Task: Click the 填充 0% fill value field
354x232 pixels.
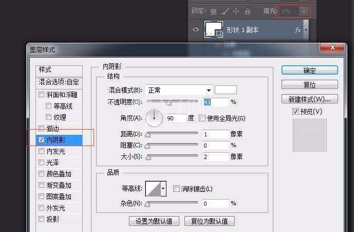Action: click(289, 11)
